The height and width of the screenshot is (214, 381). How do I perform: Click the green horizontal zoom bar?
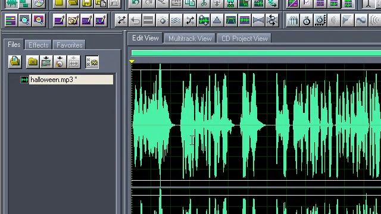[x=256, y=53]
